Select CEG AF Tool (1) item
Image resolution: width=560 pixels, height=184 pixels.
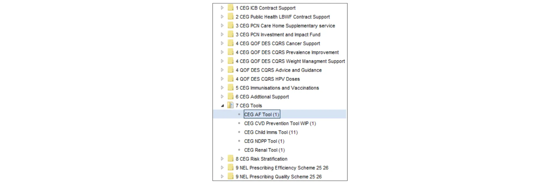(x=262, y=115)
